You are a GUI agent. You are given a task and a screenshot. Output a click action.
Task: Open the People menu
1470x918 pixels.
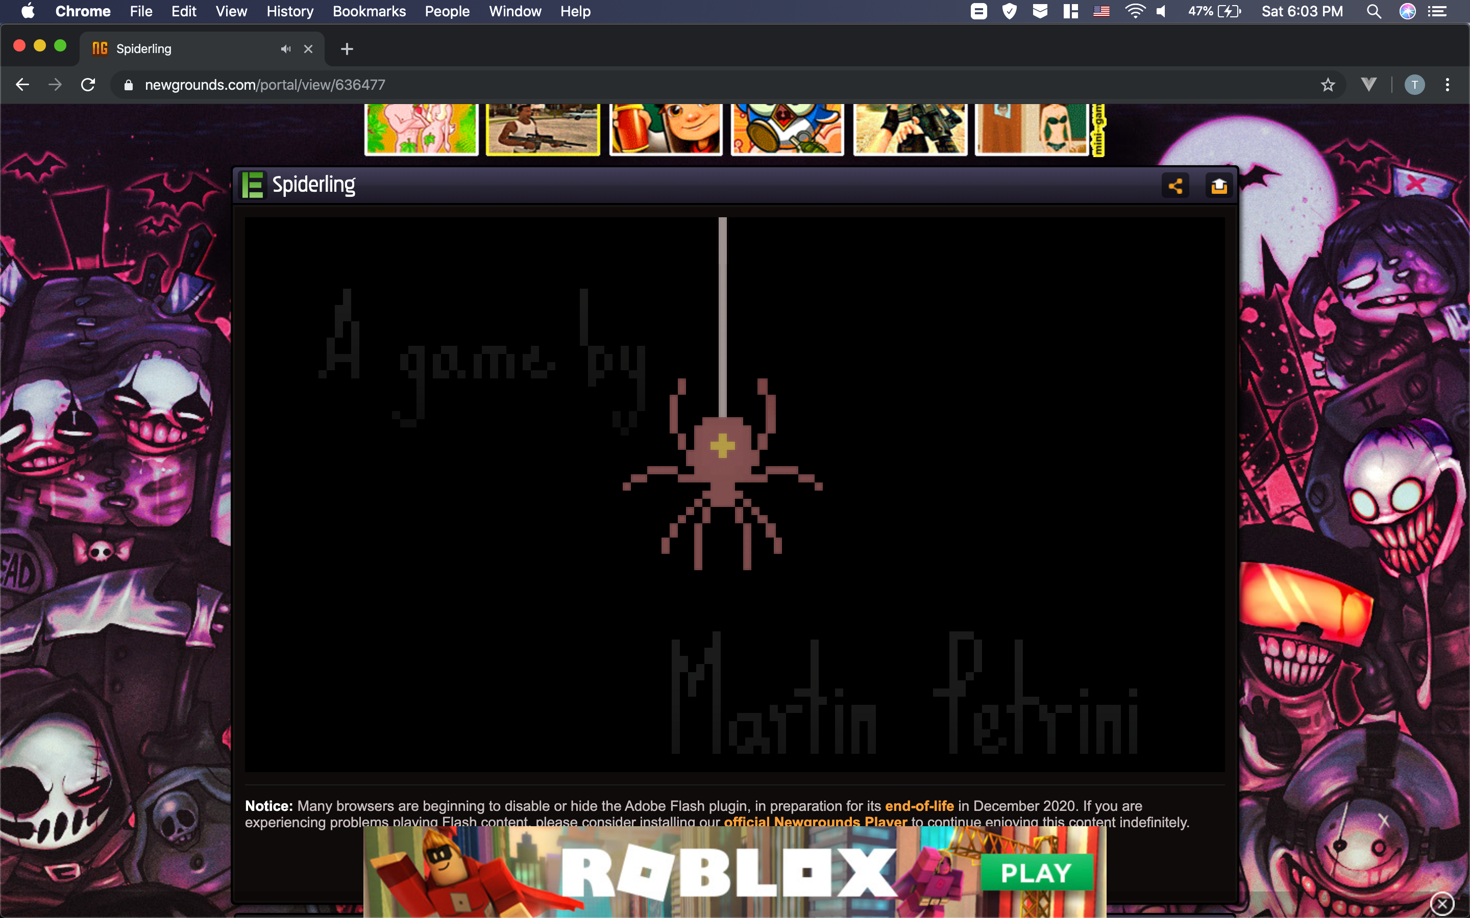click(x=447, y=11)
